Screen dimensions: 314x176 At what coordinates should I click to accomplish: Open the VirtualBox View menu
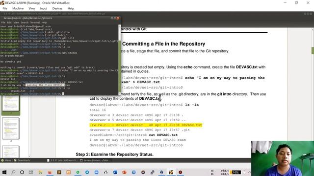click(x=31, y=8)
